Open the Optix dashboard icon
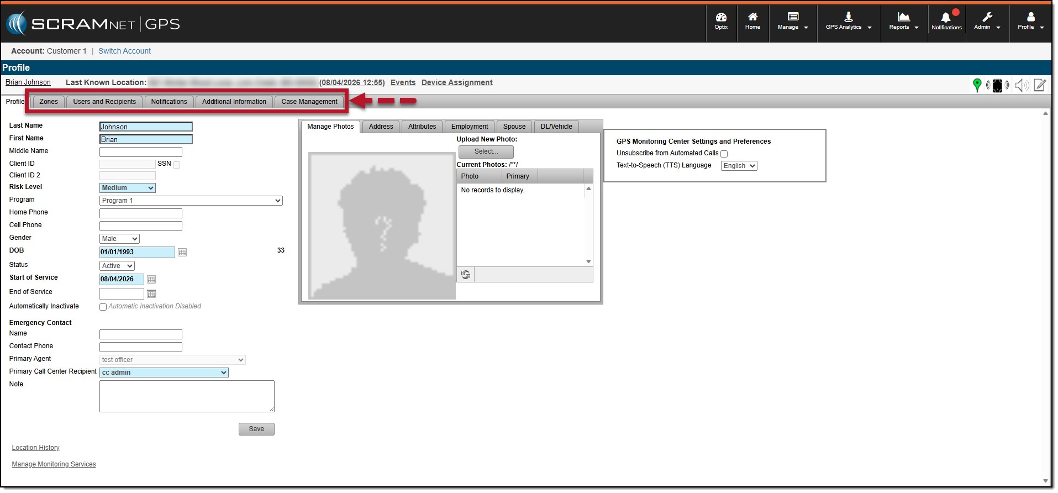Viewport: 1058px width, 493px height. [x=722, y=21]
